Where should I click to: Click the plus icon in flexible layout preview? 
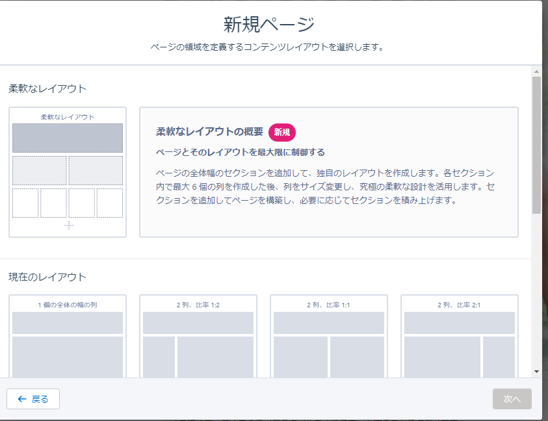point(68,226)
